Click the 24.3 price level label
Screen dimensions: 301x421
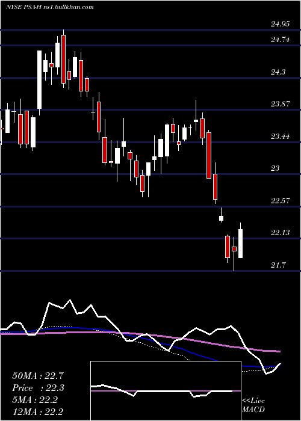point(278,72)
